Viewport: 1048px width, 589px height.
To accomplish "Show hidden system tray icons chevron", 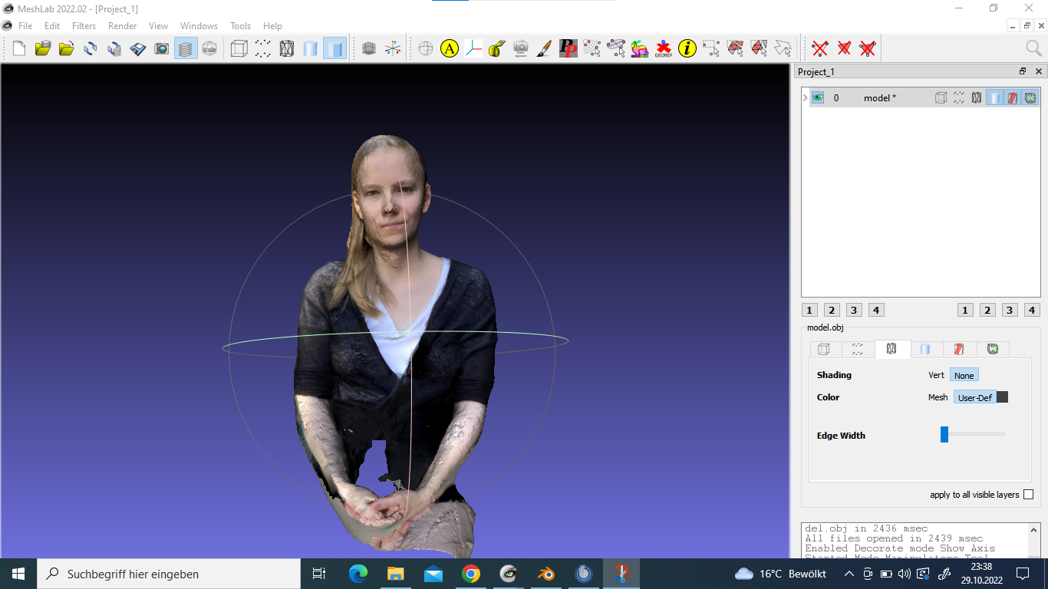I will [x=849, y=574].
